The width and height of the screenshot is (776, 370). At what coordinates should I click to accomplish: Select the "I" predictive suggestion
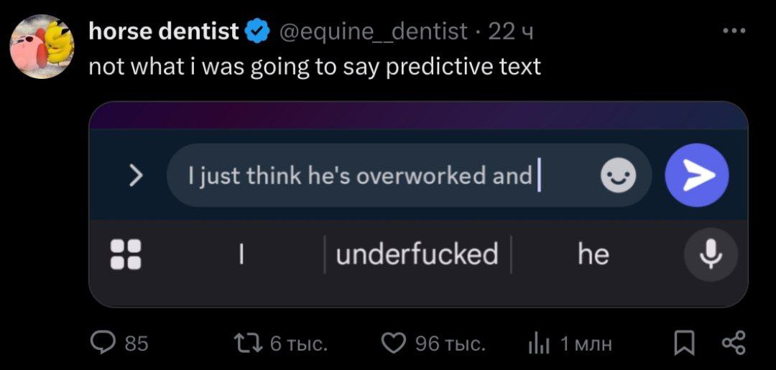pyautogui.click(x=242, y=254)
